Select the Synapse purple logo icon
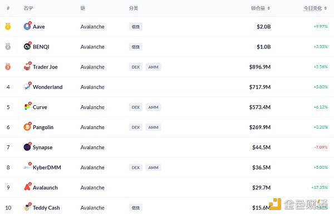This screenshot has height=216, width=334. click(27, 147)
